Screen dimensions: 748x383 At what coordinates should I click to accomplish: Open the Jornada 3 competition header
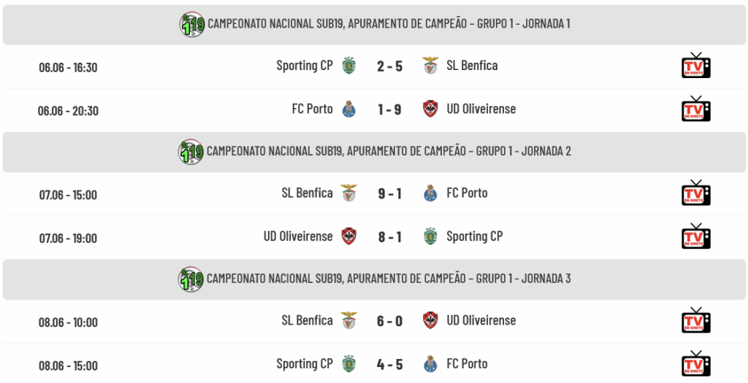(x=374, y=279)
